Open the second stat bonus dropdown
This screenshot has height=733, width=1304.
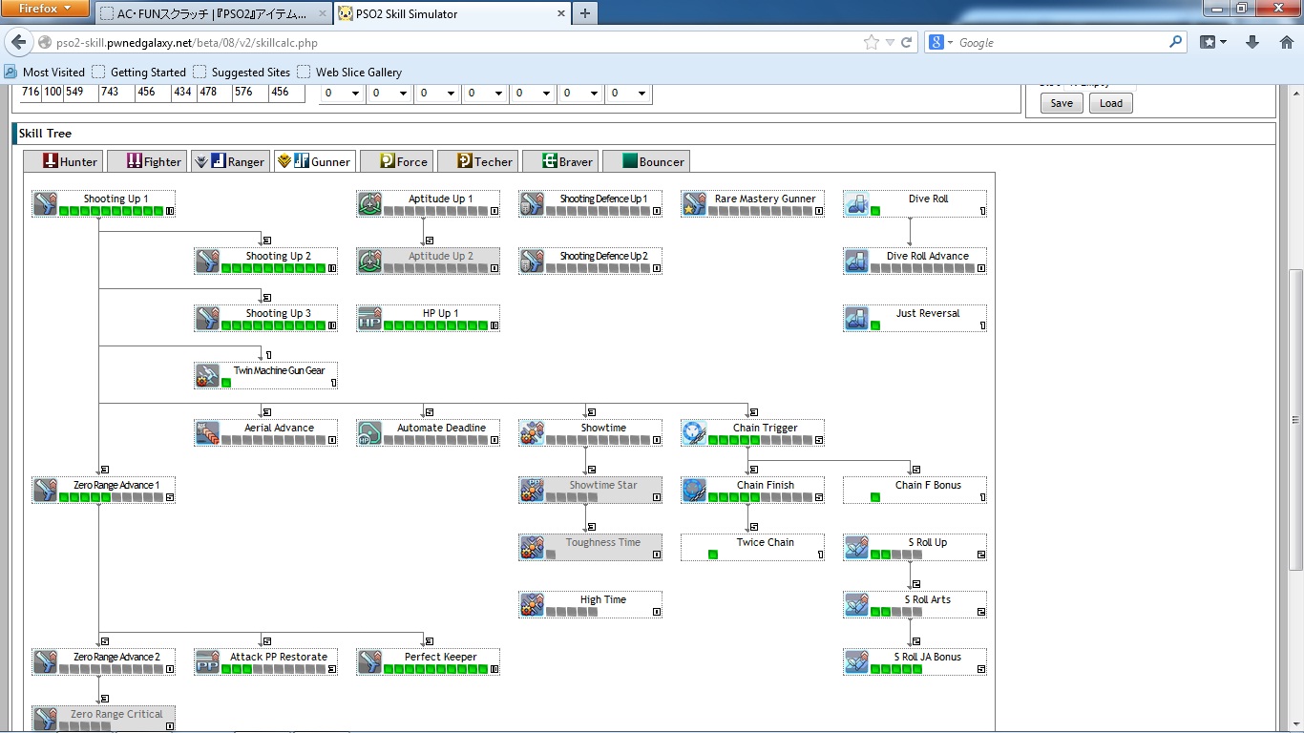point(389,94)
